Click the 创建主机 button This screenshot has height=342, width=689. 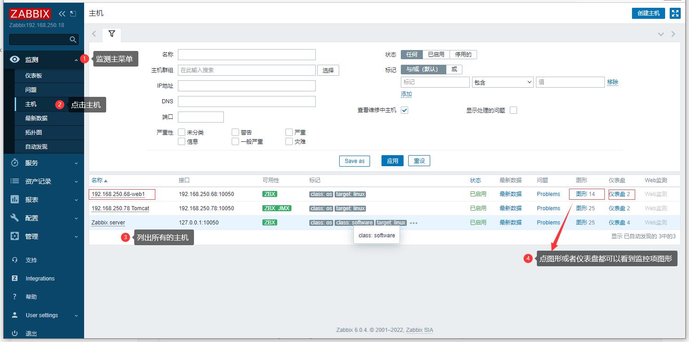point(649,13)
